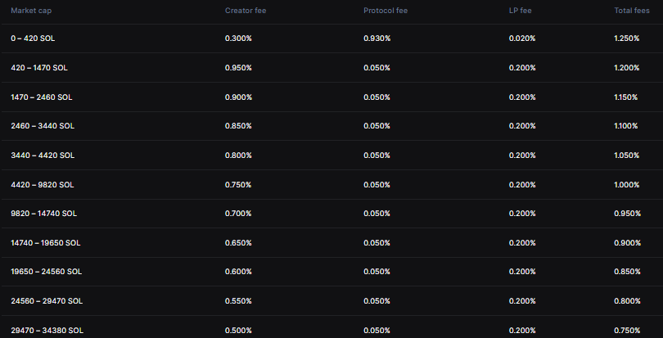Select the 0.020% LP fee value
The height and width of the screenshot is (338, 663).
click(521, 38)
